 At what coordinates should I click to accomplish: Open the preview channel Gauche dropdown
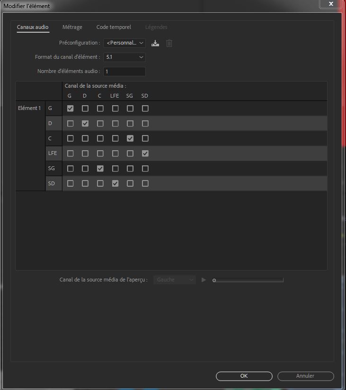pos(174,280)
